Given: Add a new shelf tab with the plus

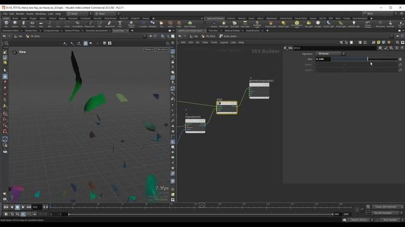Looking at the screenshot, I should click(153, 18).
